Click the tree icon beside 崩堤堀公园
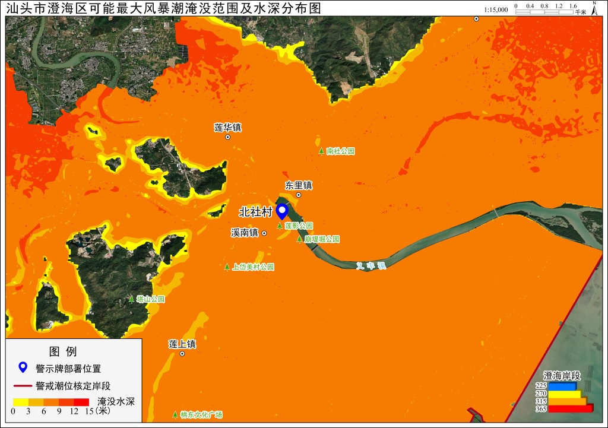 point(299,239)
